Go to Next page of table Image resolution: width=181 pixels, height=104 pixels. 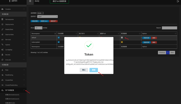[172, 52]
